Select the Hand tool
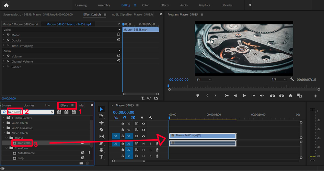The image size is (324, 171). 101,150
